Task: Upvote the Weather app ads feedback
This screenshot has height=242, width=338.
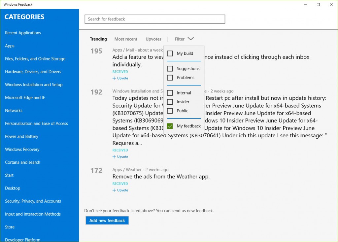Action: 120,190
